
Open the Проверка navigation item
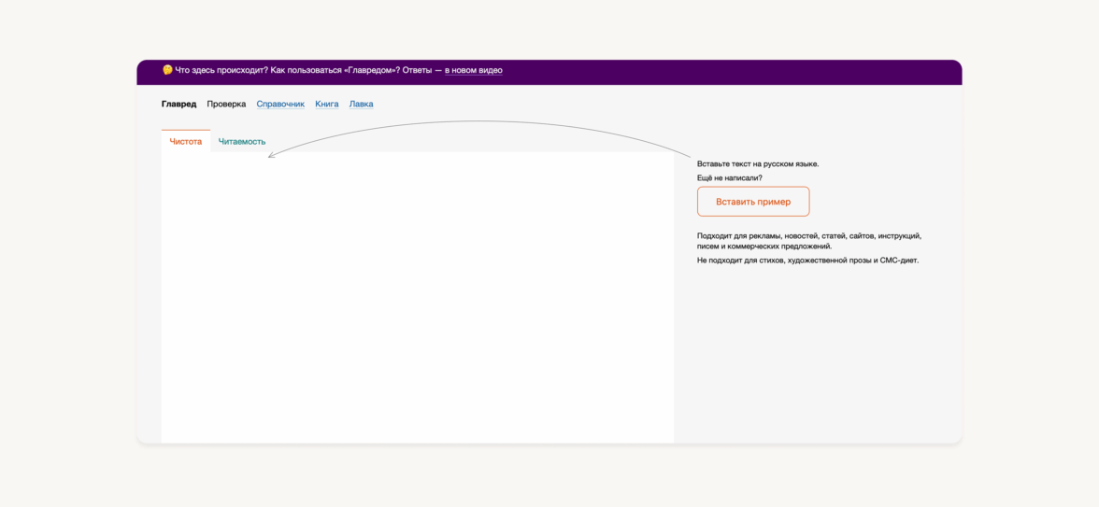coord(226,105)
